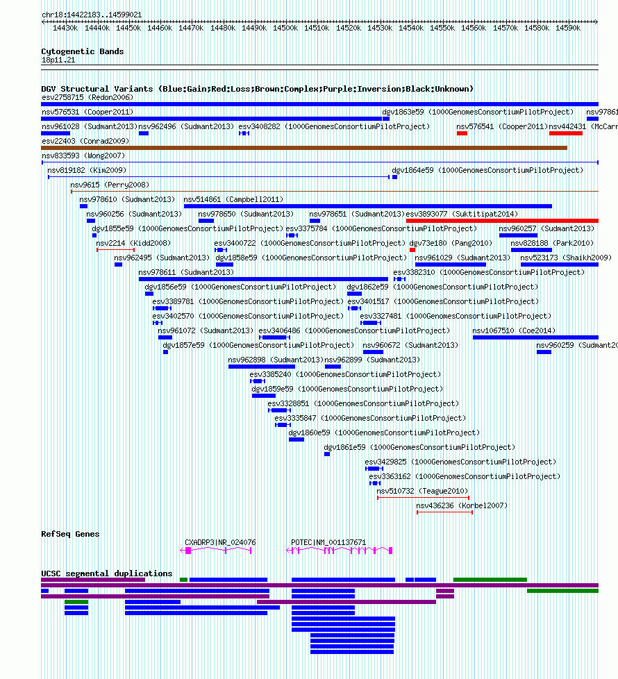Screen dimensions: 618x679
Task: Click the nsv9615 (Perry2008) label
Action: (110, 185)
